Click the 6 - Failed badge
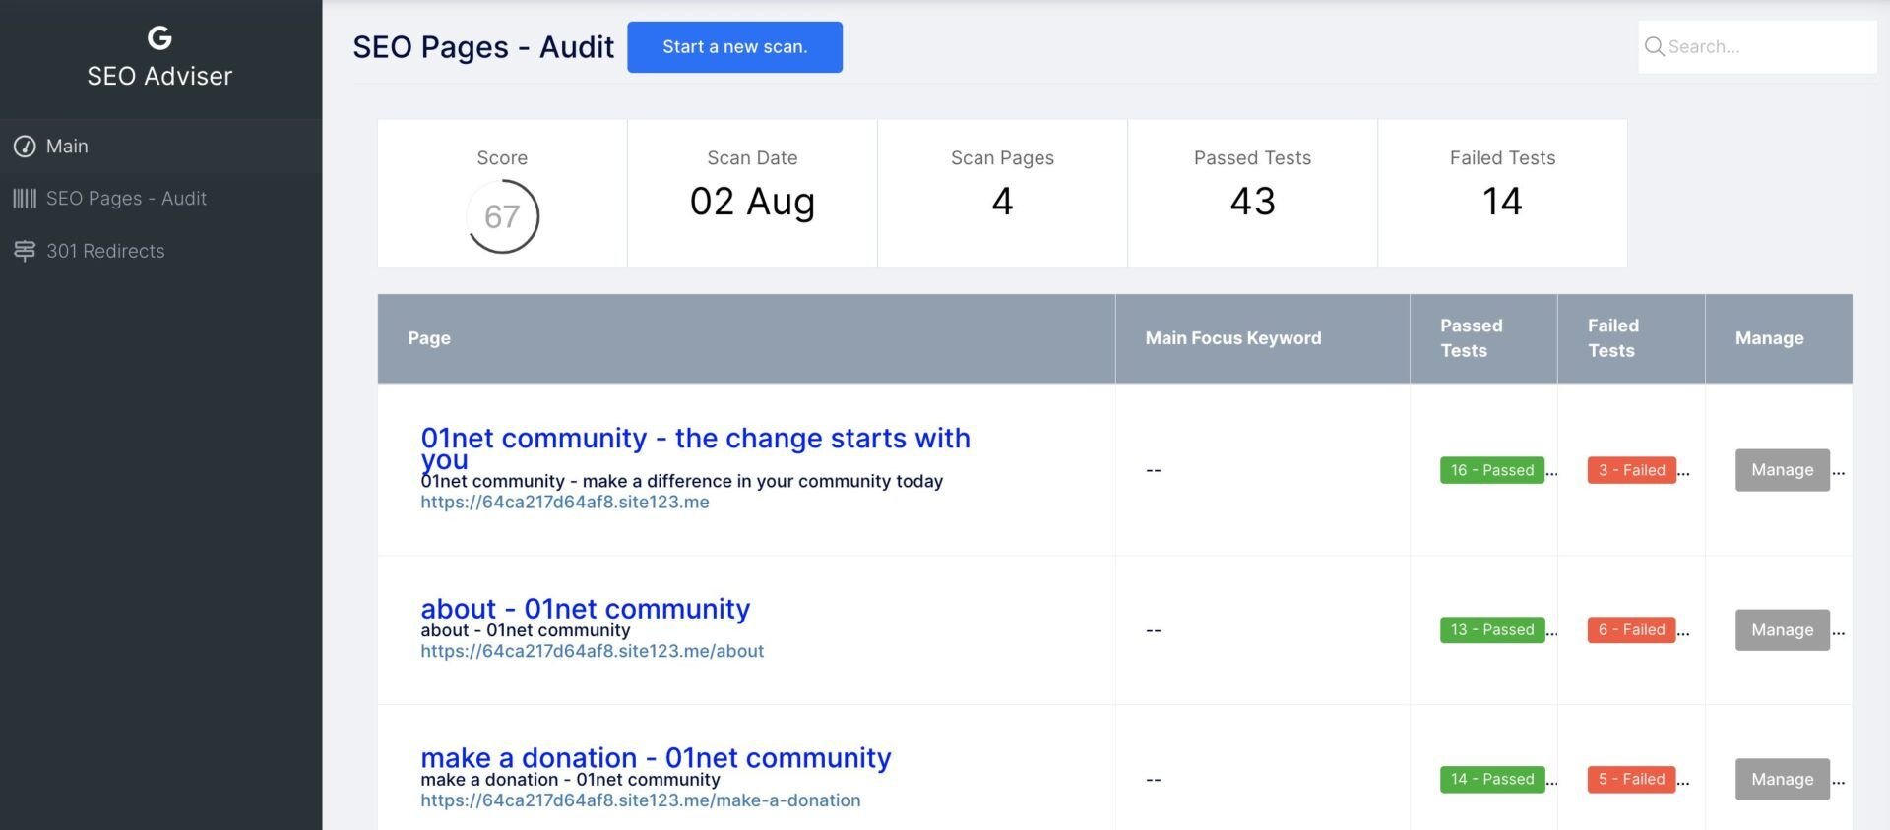This screenshot has height=830, width=1890. tap(1631, 630)
